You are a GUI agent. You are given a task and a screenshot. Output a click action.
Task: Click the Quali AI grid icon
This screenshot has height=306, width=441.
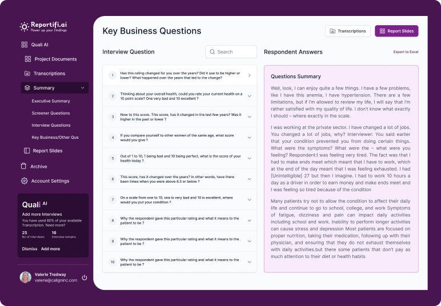tap(24, 45)
